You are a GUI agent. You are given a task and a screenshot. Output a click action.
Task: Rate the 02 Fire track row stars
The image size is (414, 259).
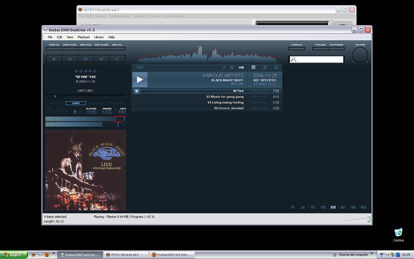[x=259, y=91]
